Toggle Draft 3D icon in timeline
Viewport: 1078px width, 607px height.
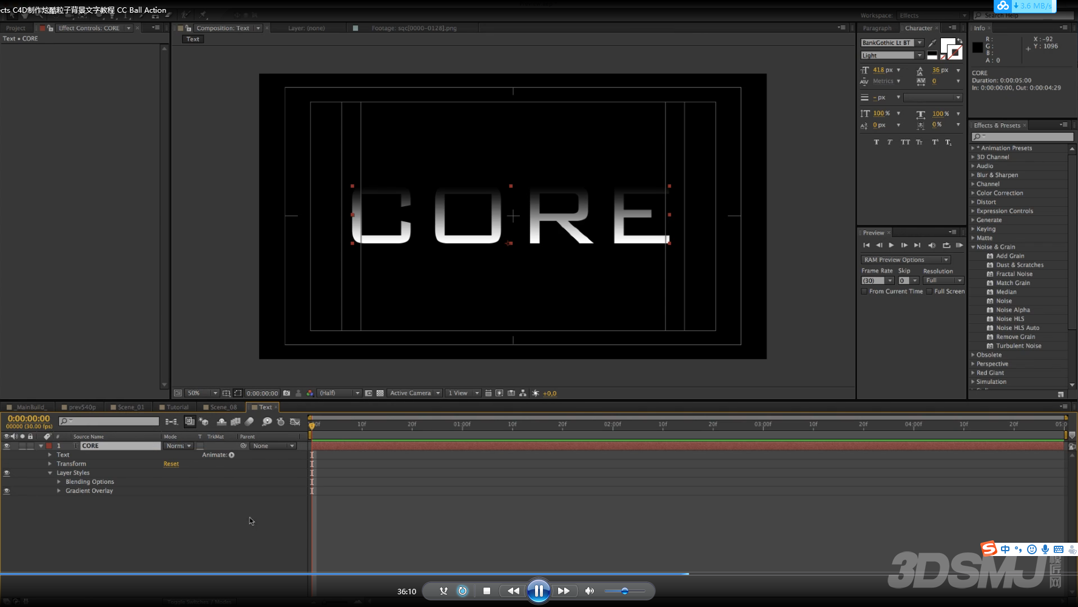click(x=204, y=421)
